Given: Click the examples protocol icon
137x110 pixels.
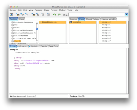Looking at the screenshot, I should pyautogui.click(x=71, y=22).
